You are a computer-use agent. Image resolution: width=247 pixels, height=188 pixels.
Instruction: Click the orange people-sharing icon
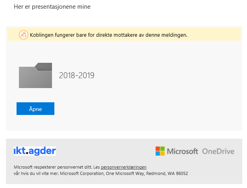(24, 35)
